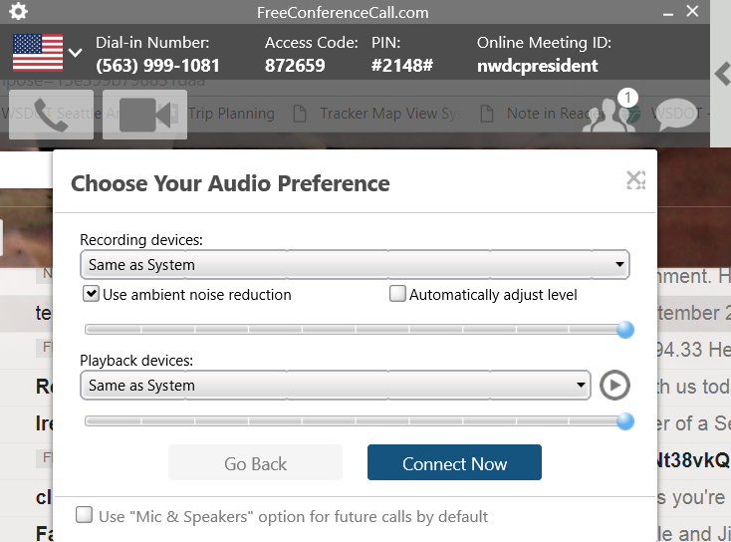Open the attendees list icon
Screen dimensions: 731x542
coord(609,115)
